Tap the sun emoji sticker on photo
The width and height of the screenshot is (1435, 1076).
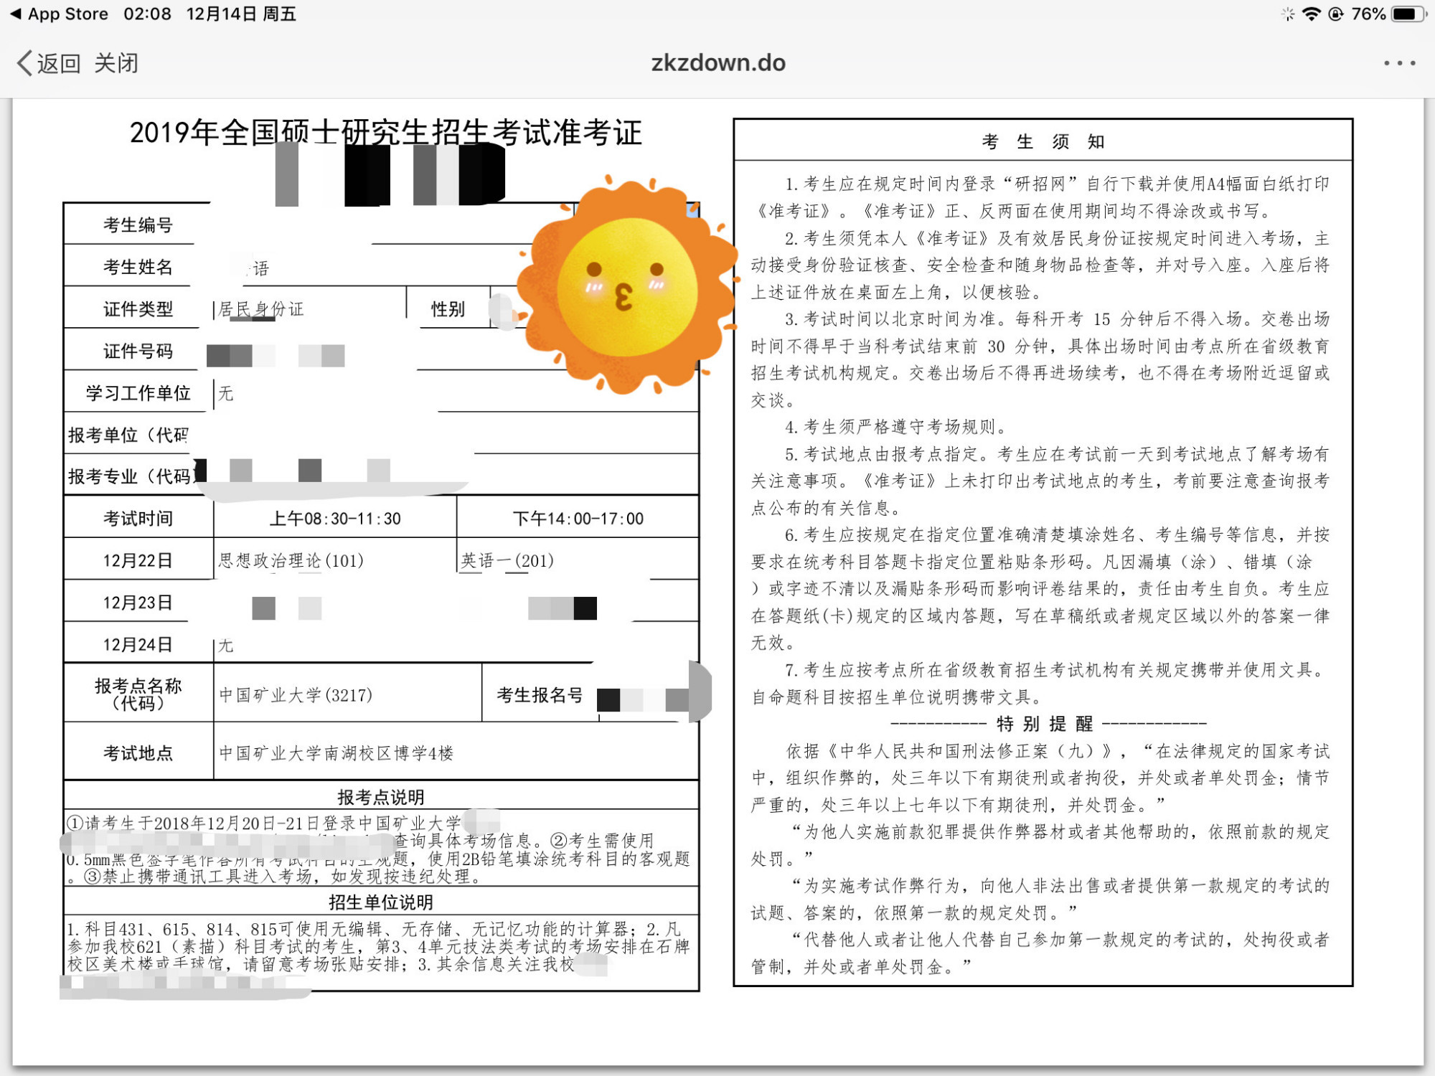pyautogui.click(x=626, y=288)
